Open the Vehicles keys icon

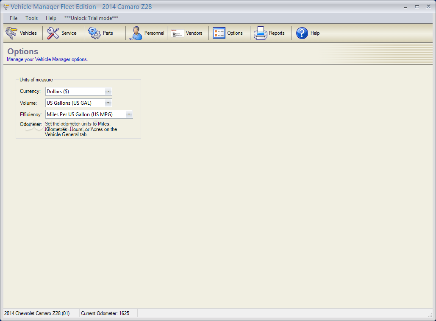(11, 33)
